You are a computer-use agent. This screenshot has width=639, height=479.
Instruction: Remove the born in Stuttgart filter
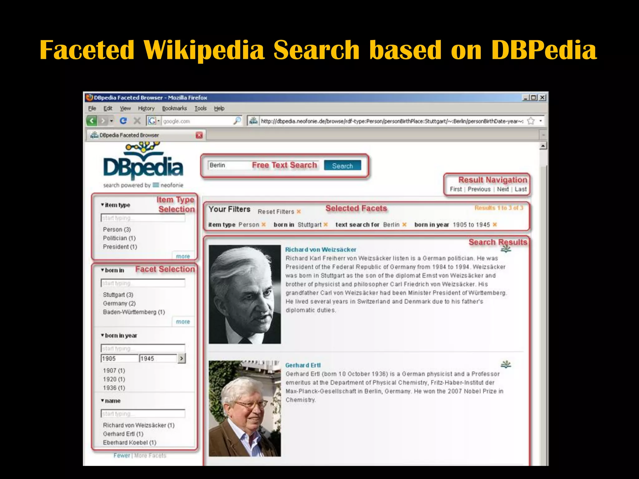click(x=326, y=225)
